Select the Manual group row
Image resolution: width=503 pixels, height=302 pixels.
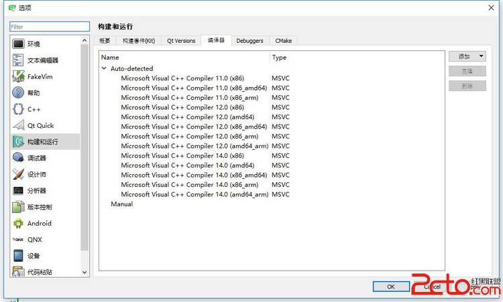(x=272, y=204)
